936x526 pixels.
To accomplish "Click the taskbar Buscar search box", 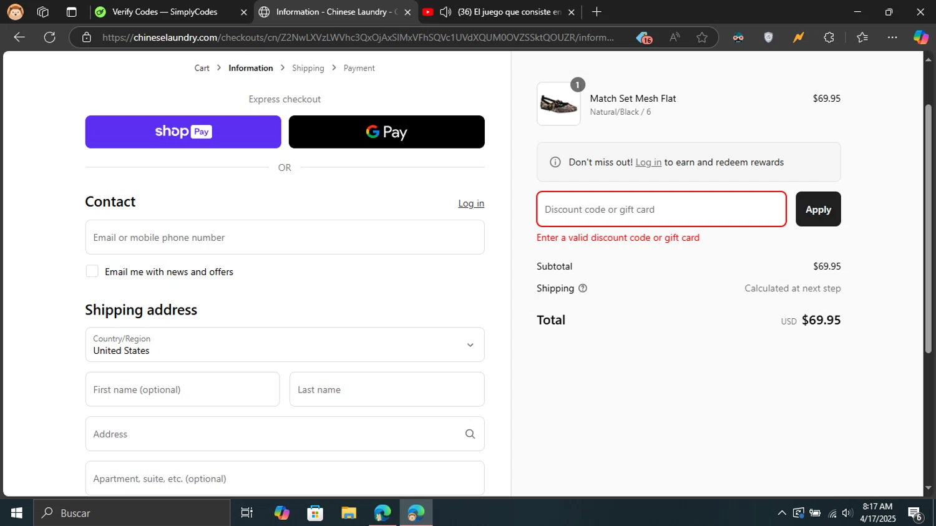I will (x=132, y=513).
